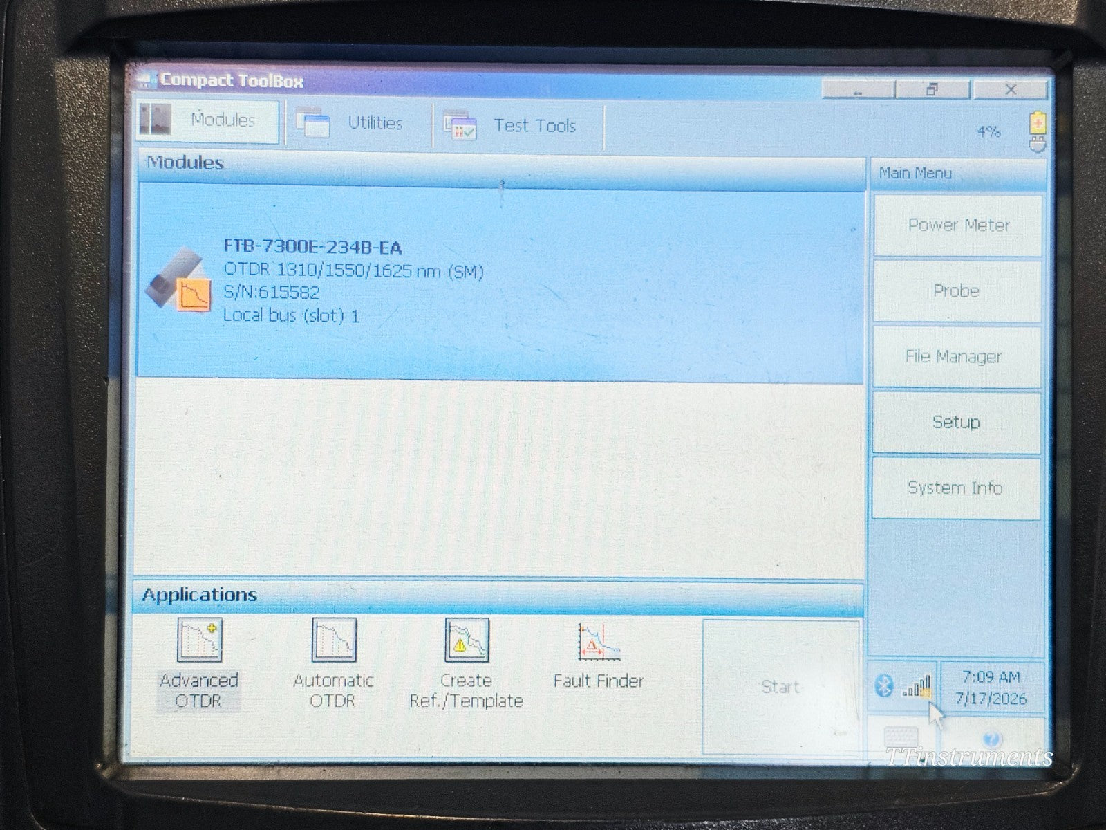Click the Bluetooth status icon

[x=885, y=686]
